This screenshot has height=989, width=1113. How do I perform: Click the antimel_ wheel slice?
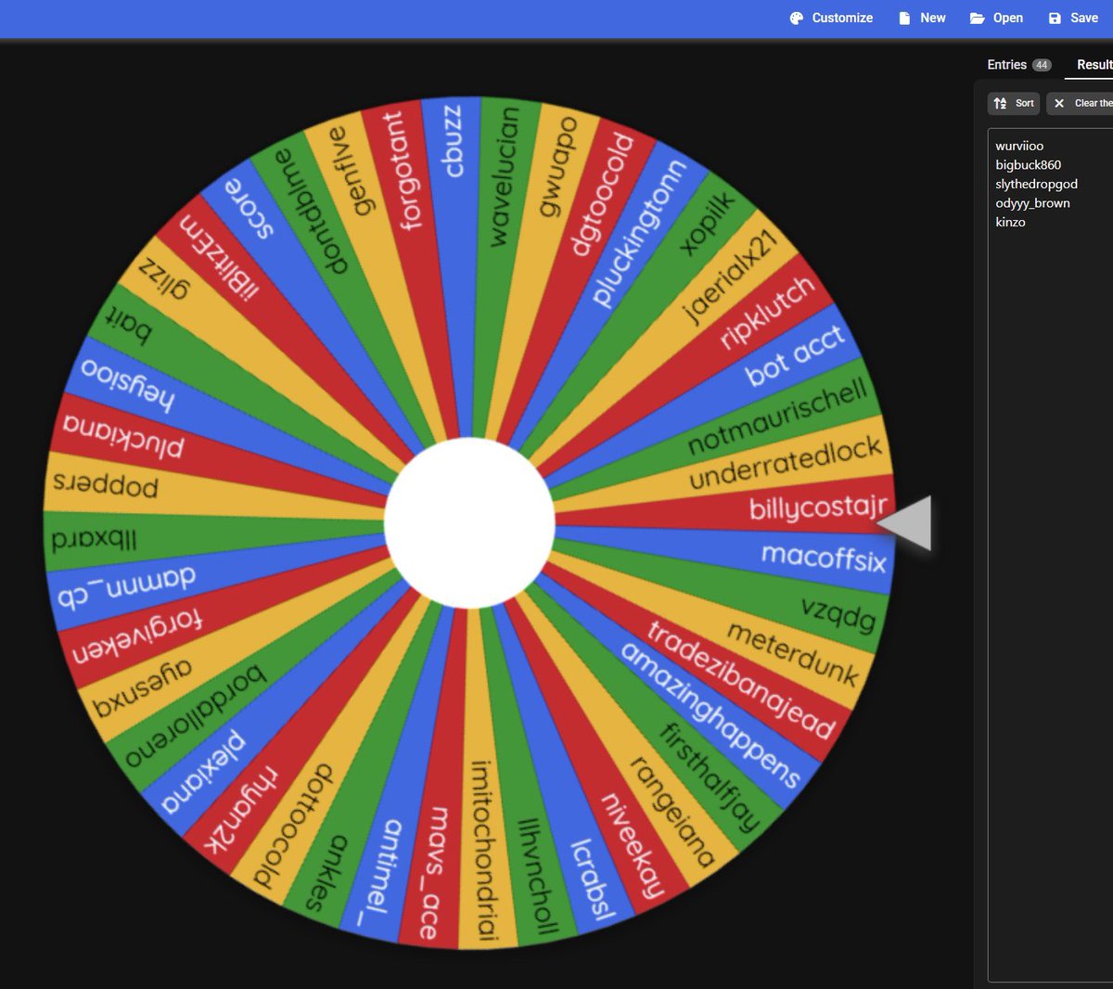pos(380,873)
